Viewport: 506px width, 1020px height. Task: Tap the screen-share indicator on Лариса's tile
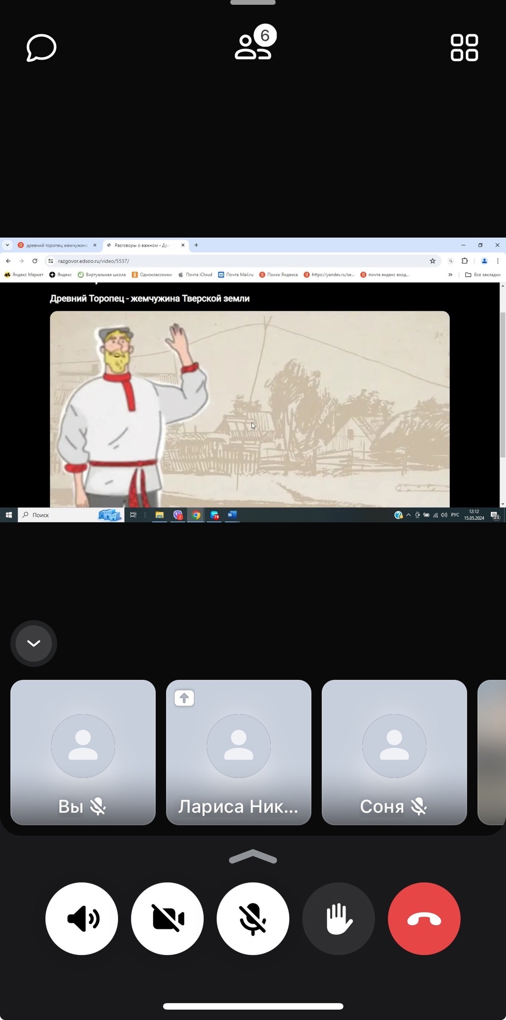[184, 698]
